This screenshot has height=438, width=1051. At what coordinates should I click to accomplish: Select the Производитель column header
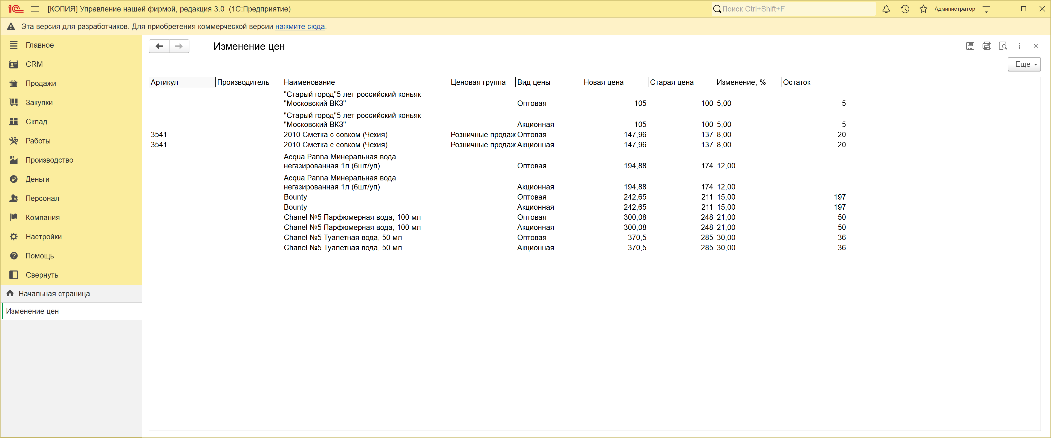click(249, 82)
